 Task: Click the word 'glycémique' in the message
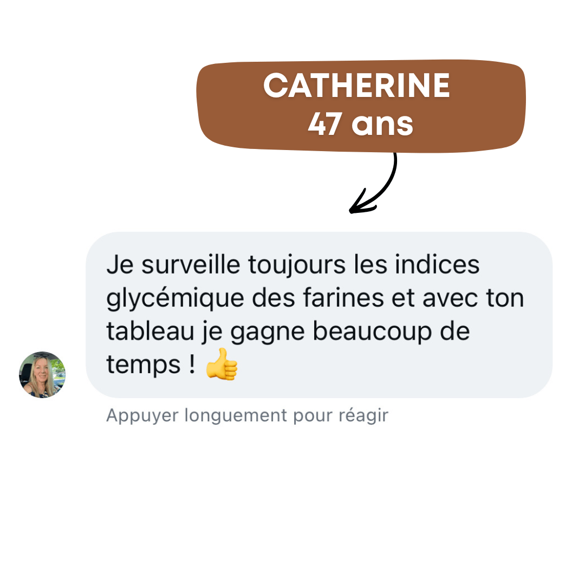(x=175, y=299)
